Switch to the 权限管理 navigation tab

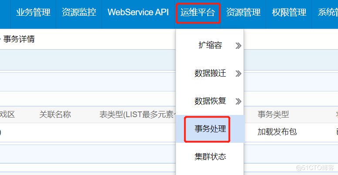[289, 13]
